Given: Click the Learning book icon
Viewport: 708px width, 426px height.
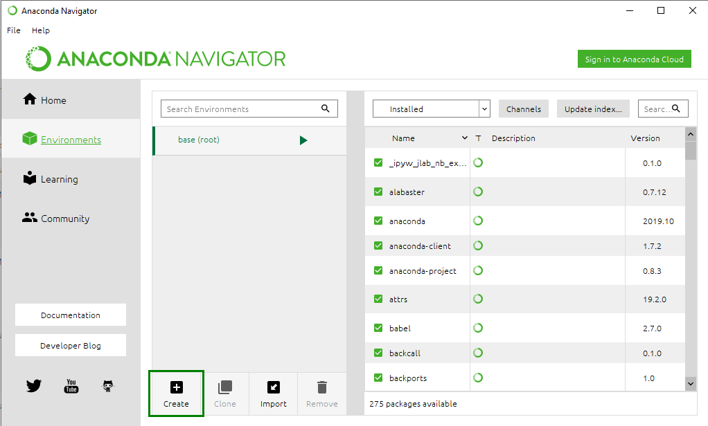Looking at the screenshot, I should coord(30,178).
